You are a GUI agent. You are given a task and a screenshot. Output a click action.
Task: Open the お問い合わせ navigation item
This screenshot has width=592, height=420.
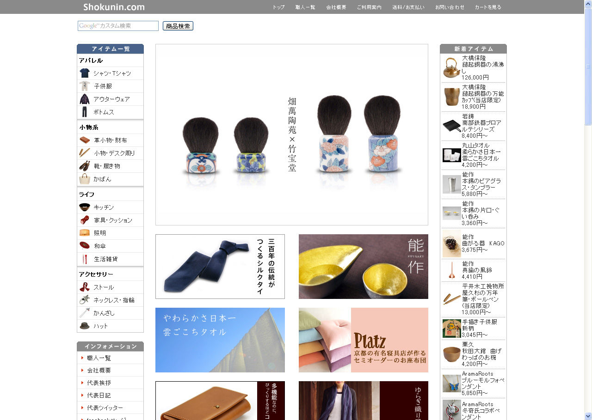(x=450, y=7)
